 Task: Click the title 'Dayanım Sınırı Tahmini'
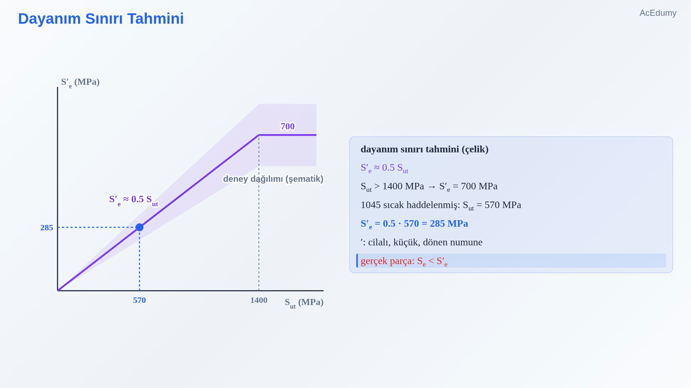click(x=101, y=19)
